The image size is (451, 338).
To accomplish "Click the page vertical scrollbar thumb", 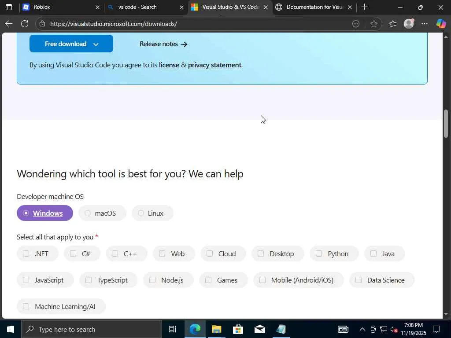I will tap(446, 124).
